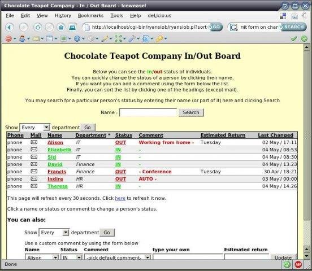Email Theresa via her mail envelope icon

34,186
